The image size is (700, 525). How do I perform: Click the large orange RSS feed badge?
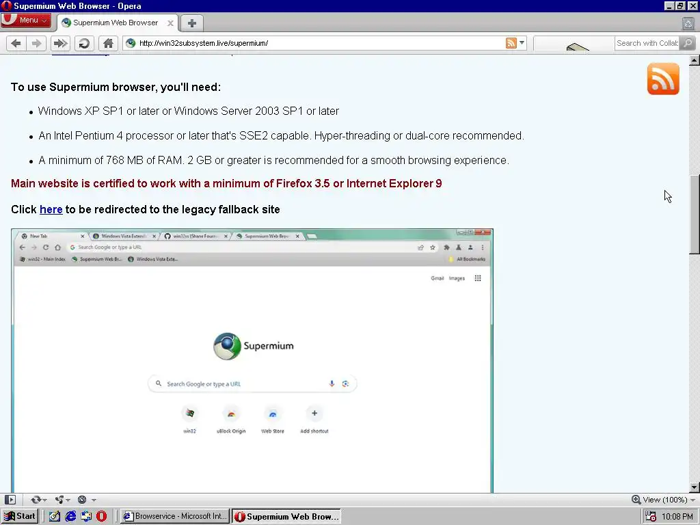[x=663, y=79]
